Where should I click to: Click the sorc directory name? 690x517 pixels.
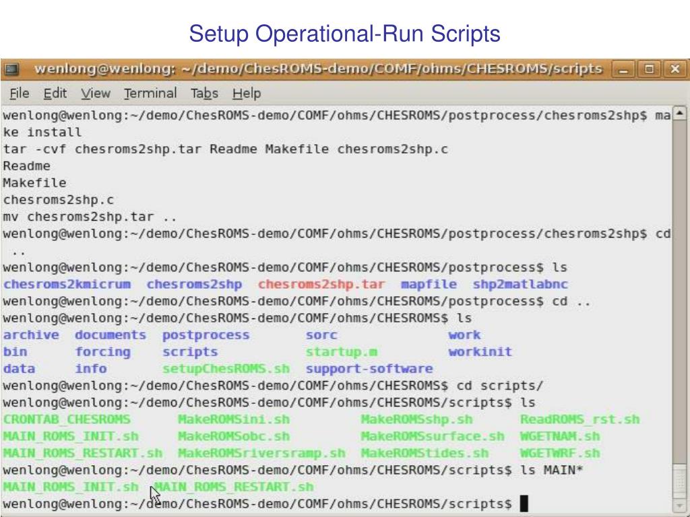coord(321,335)
